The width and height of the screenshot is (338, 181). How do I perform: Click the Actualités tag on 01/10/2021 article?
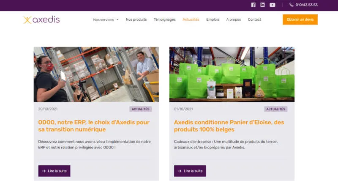[276, 109]
